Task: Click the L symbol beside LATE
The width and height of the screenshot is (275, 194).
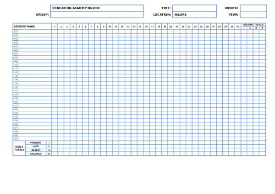Action: (49, 146)
